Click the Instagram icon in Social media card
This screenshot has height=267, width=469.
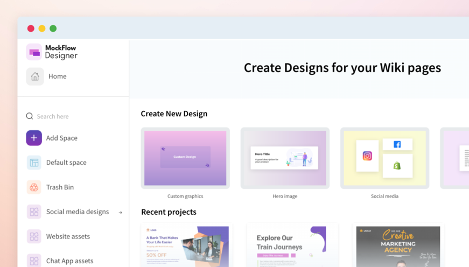pos(367,156)
